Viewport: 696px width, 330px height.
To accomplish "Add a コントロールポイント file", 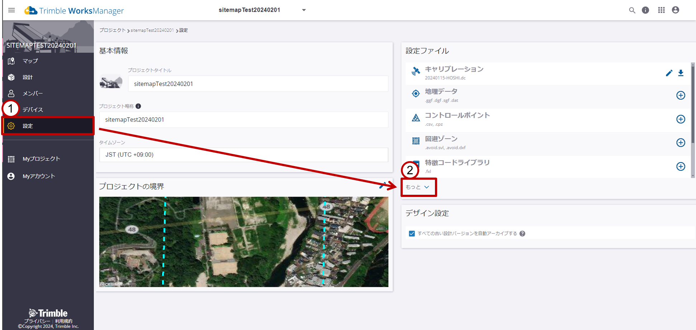I will tap(681, 119).
